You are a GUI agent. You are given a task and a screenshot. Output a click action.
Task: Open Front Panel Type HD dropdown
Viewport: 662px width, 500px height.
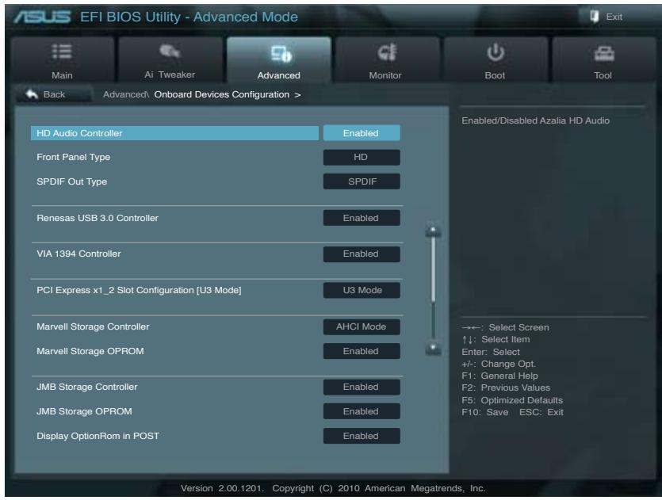click(x=362, y=157)
